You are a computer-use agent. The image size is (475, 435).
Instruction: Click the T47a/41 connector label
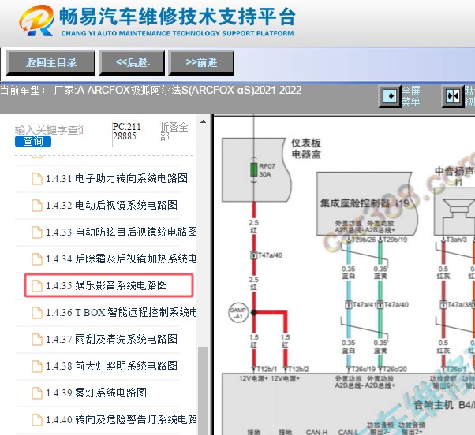(x=364, y=305)
